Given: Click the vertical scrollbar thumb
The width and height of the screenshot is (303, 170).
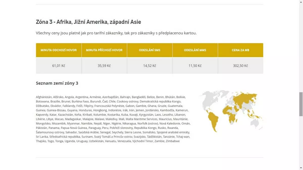Looking at the screenshot, I should [x=301, y=104].
